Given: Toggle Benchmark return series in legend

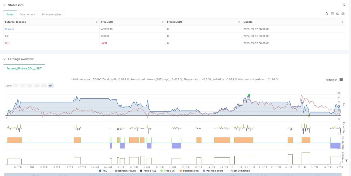Looking at the screenshot, I should (123, 171).
